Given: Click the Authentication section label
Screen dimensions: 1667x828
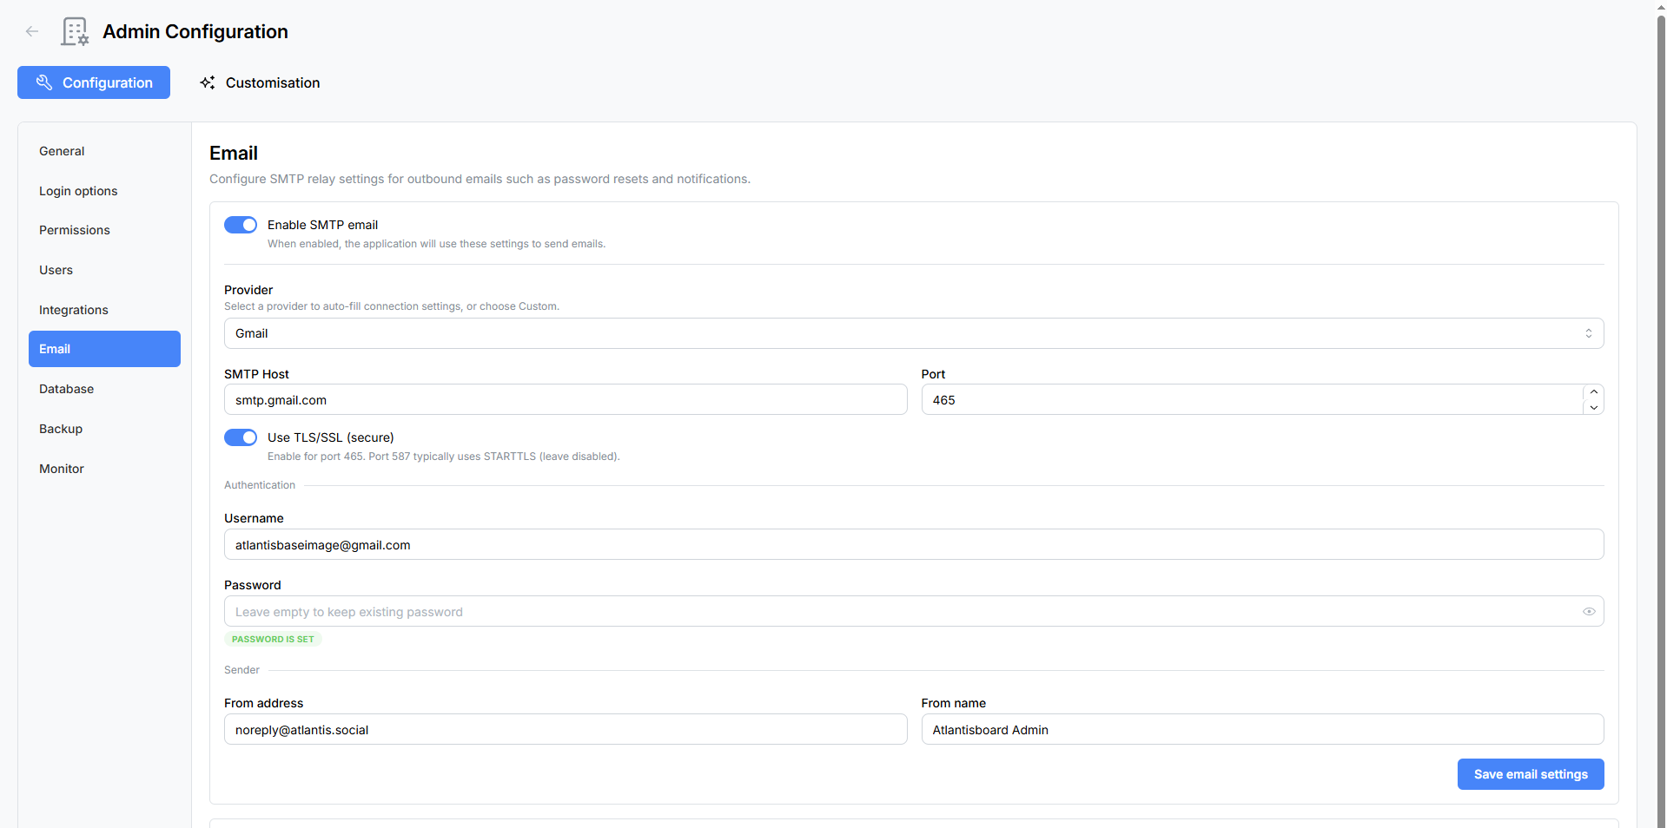Looking at the screenshot, I should click(260, 485).
